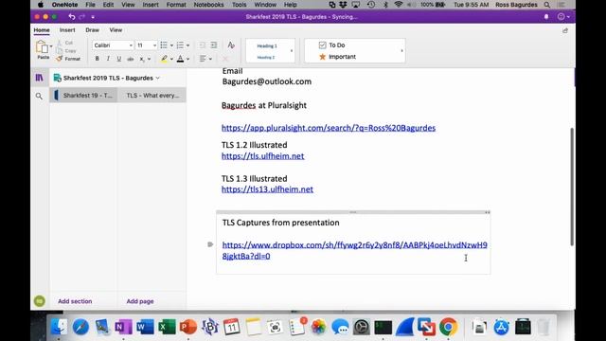Open the tls13.ulfheim.net link
This screenshot has height=341, width=606.
267,189
